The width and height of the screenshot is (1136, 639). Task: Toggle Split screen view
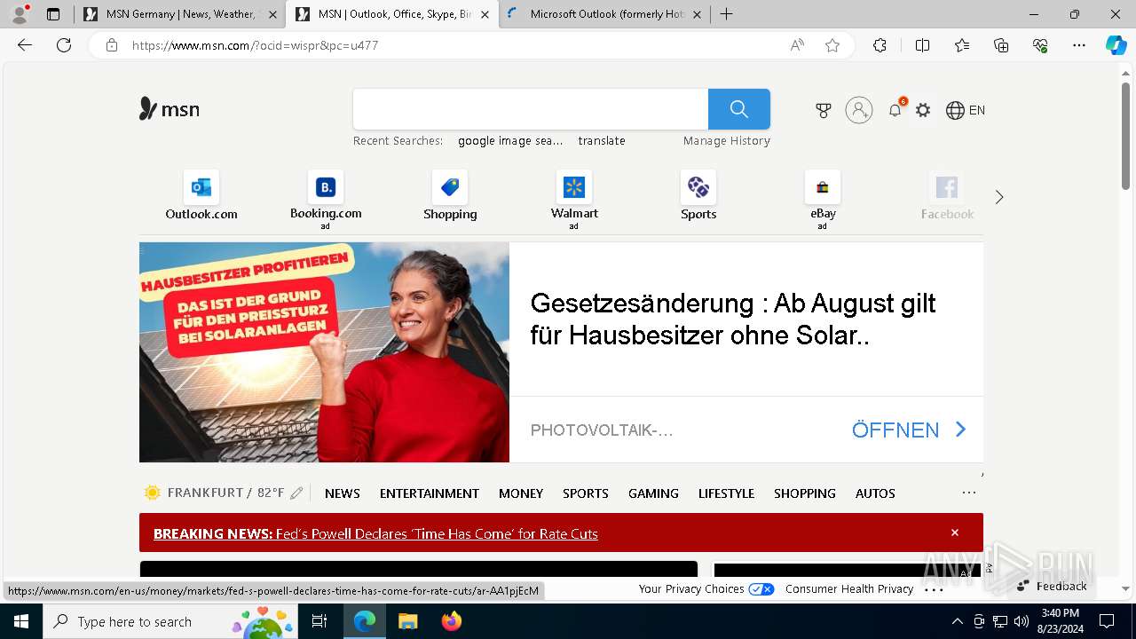point(922,45)
